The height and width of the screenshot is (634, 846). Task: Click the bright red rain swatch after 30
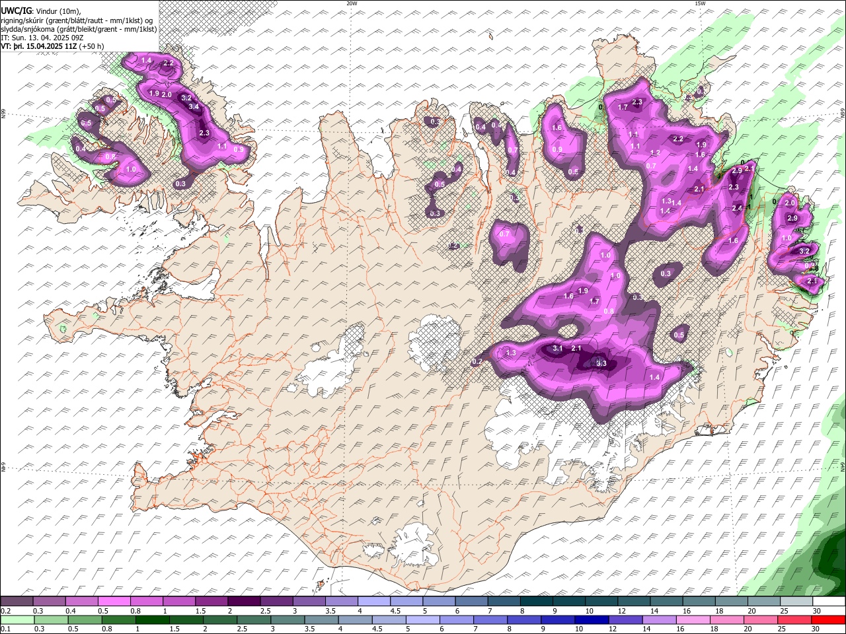pos(829,619)
